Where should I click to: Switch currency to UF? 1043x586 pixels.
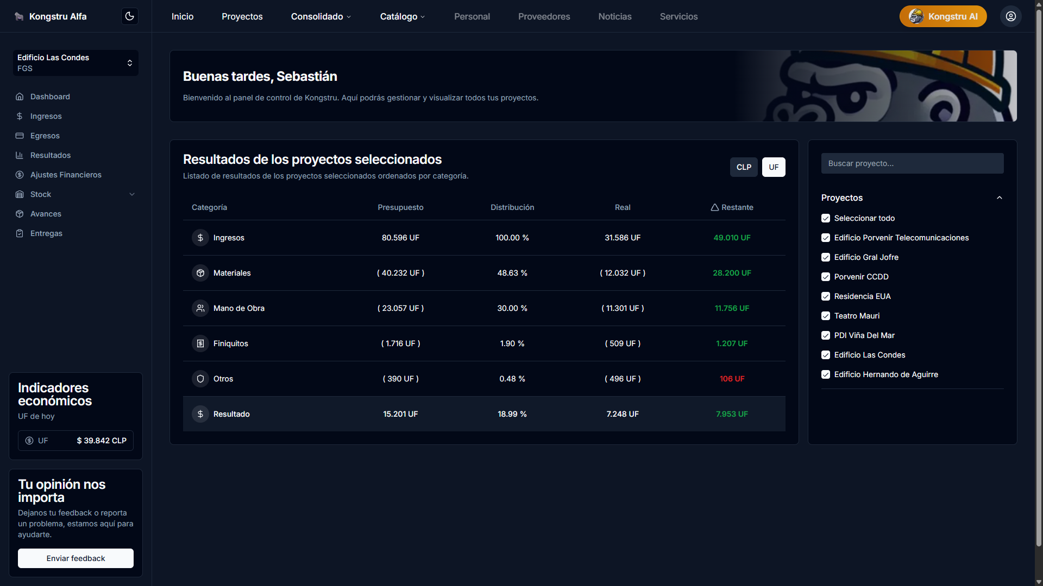(774, 167)
